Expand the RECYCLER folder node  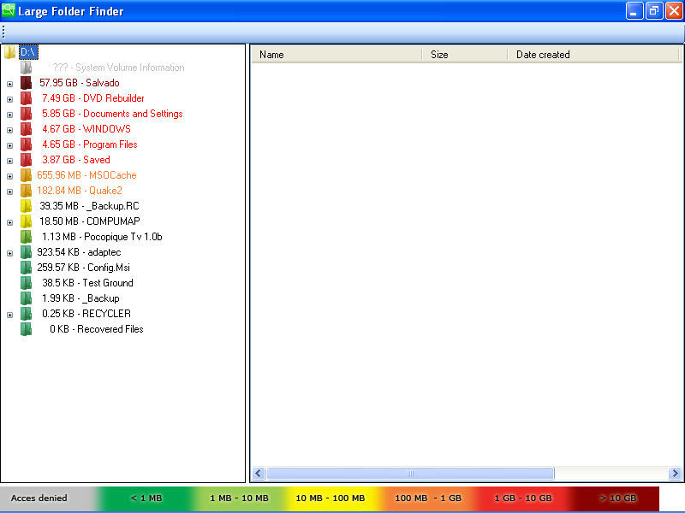(10, 315)
